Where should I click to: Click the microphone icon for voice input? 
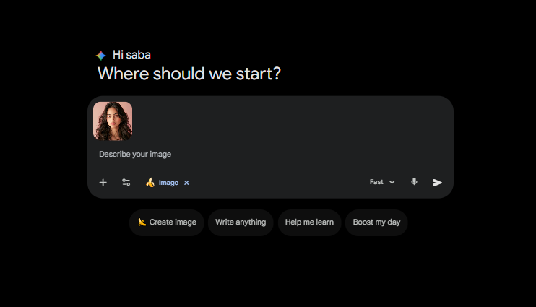pos(414,182)
